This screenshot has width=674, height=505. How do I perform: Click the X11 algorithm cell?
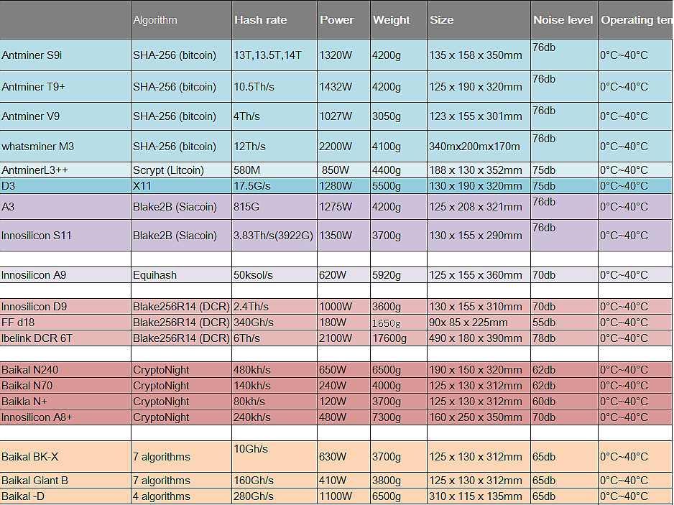point(181,185)
